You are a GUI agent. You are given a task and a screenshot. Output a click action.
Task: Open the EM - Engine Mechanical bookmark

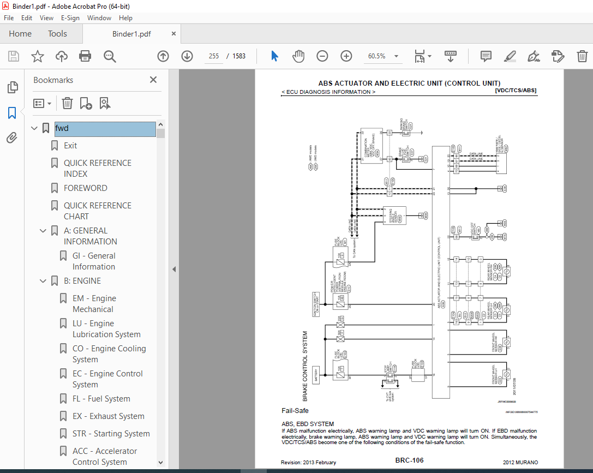(x=94, y=304)
